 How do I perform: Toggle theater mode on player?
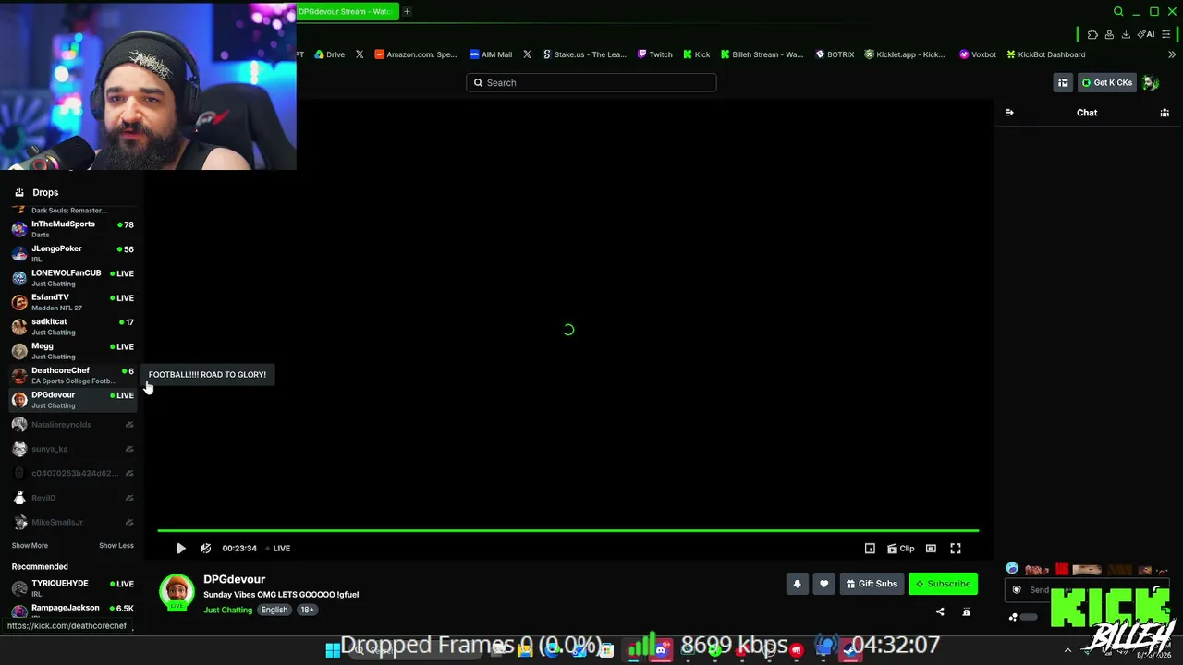click(931, 549)
